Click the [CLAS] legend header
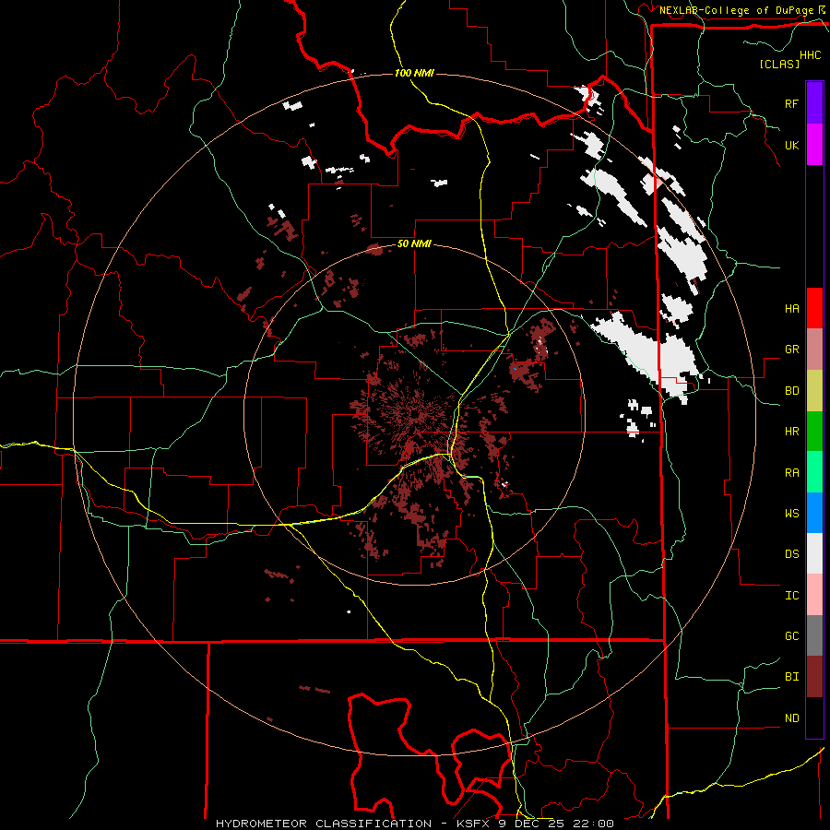The height and width of the screenshot is (830, 830). point(779,64)
